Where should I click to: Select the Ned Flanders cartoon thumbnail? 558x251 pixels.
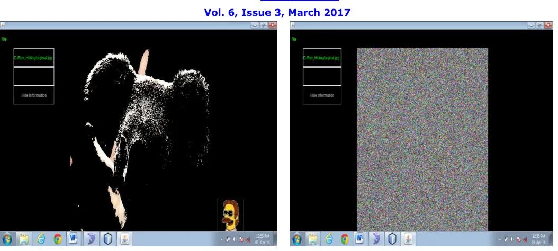(x=230, y=215)
